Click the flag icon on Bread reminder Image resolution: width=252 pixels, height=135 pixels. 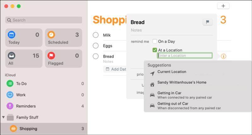pos(208,22)
